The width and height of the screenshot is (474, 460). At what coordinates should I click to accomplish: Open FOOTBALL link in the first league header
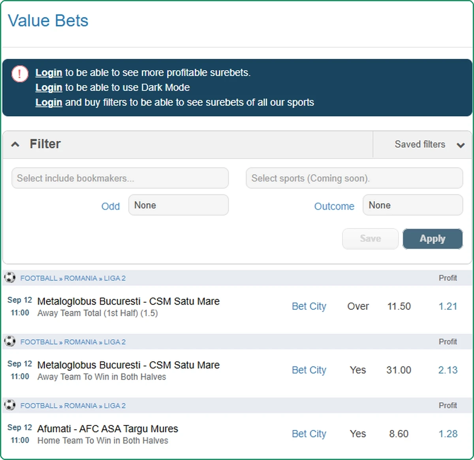coord(39,278)
